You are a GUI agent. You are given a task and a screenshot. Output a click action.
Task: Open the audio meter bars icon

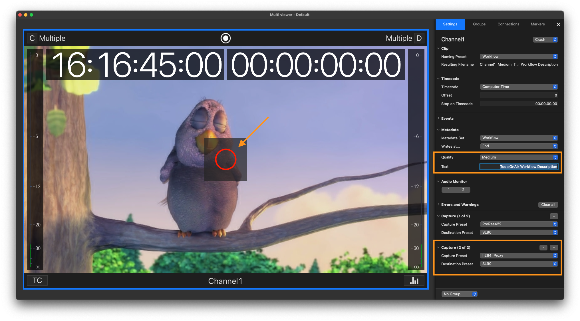pos(414,281)
